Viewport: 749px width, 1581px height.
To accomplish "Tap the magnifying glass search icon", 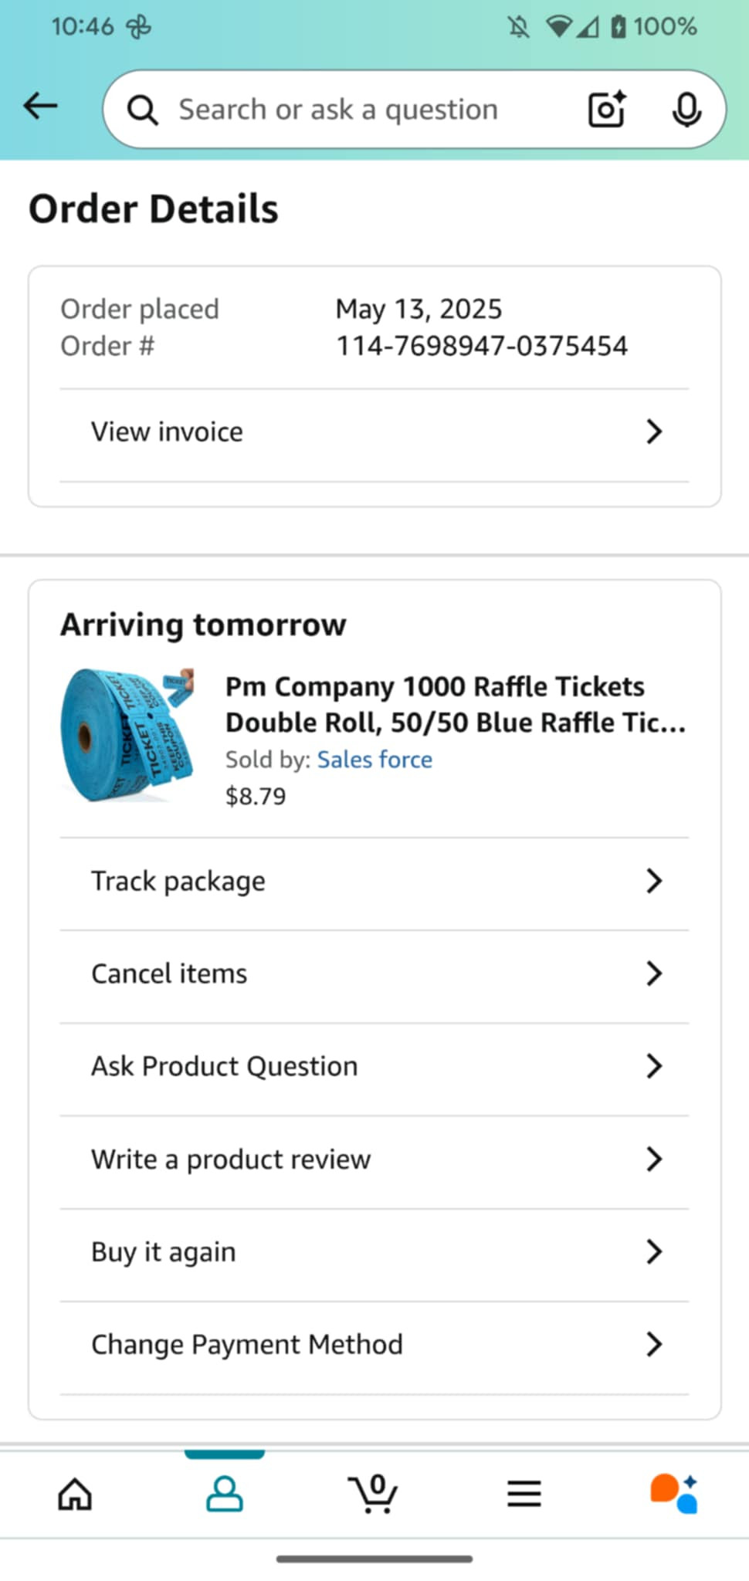I will 143,110.
